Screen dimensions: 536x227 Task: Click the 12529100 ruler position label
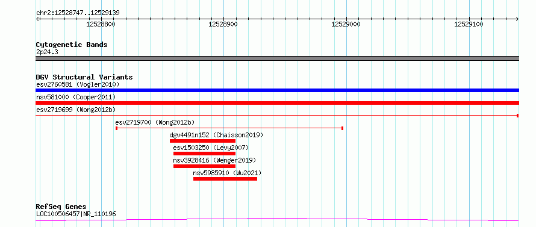469,24
